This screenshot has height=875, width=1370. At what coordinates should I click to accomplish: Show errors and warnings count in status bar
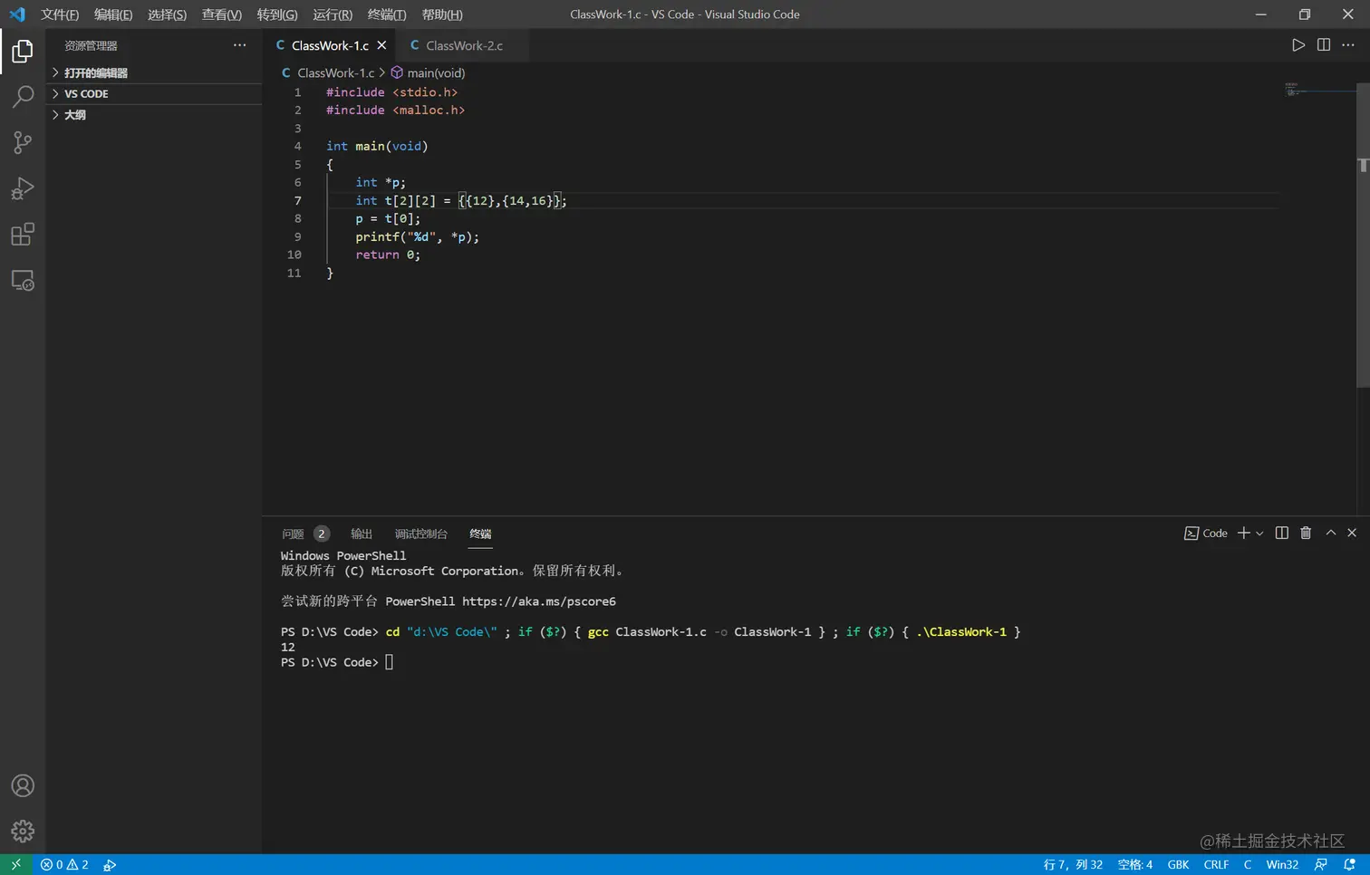coord(64,865)
